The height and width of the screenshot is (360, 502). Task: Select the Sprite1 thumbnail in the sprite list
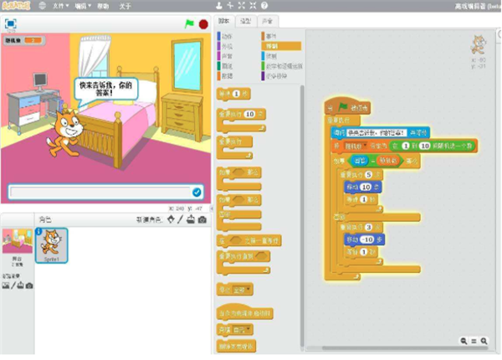coord(51,245)
